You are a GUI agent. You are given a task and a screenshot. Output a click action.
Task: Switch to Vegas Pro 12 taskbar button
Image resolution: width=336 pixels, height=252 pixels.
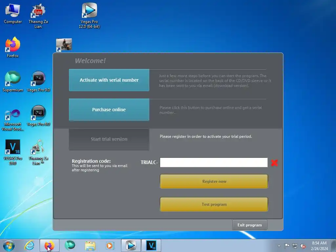pos(131,245)
